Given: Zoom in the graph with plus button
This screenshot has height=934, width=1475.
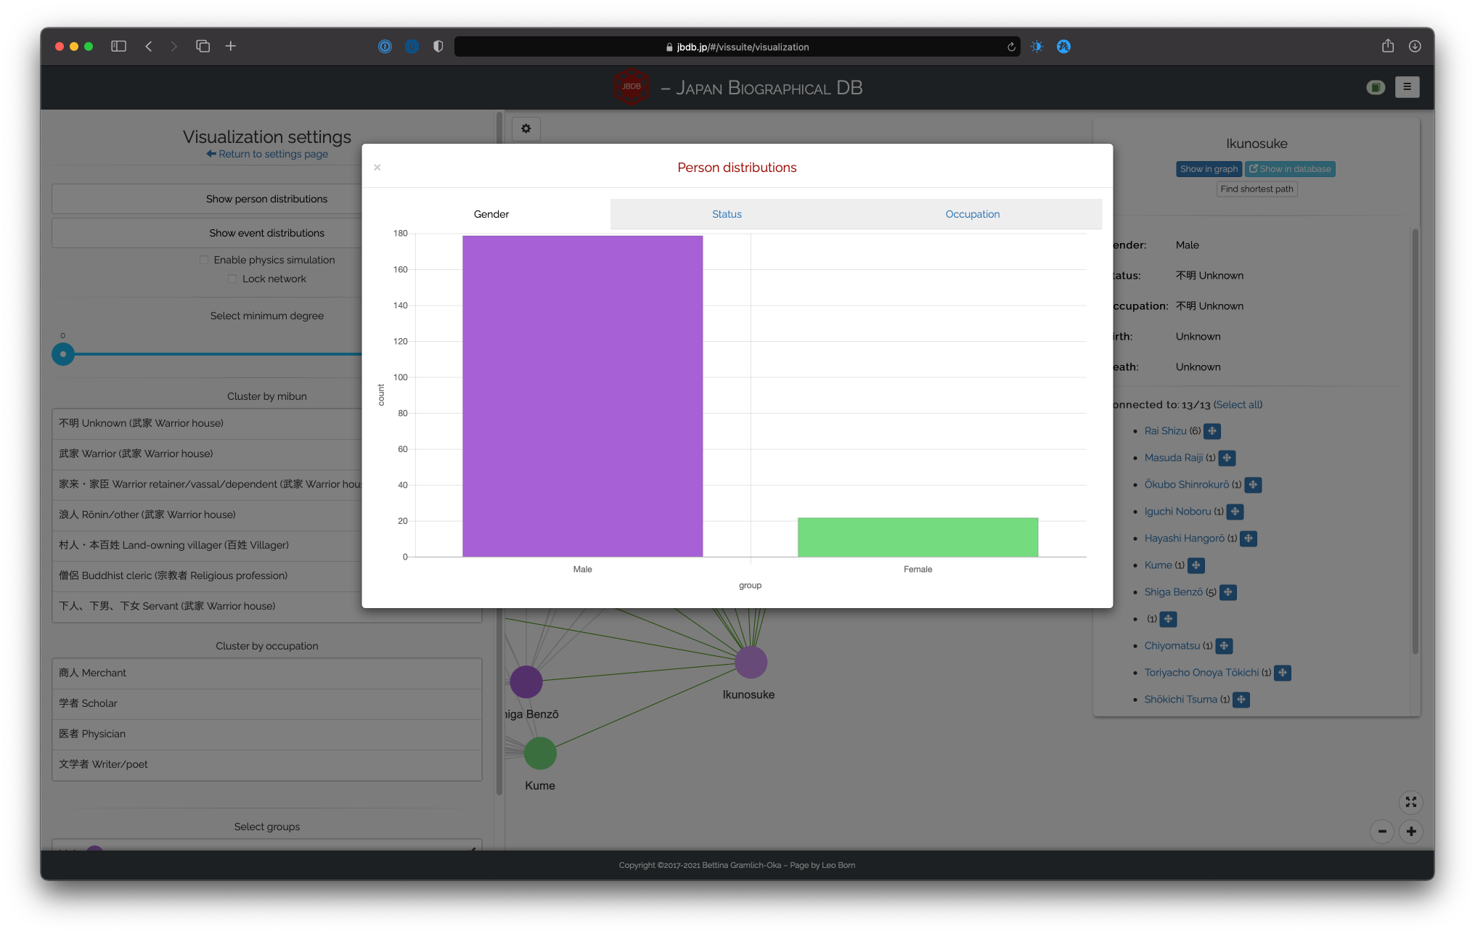Looking at the screenshot, I should [x=1411, y=832].
